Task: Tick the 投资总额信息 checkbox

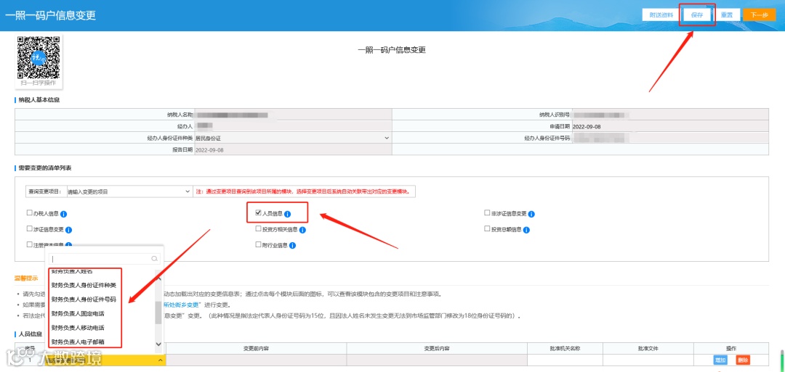Action: pyautogui.click(x=487, y=229)
